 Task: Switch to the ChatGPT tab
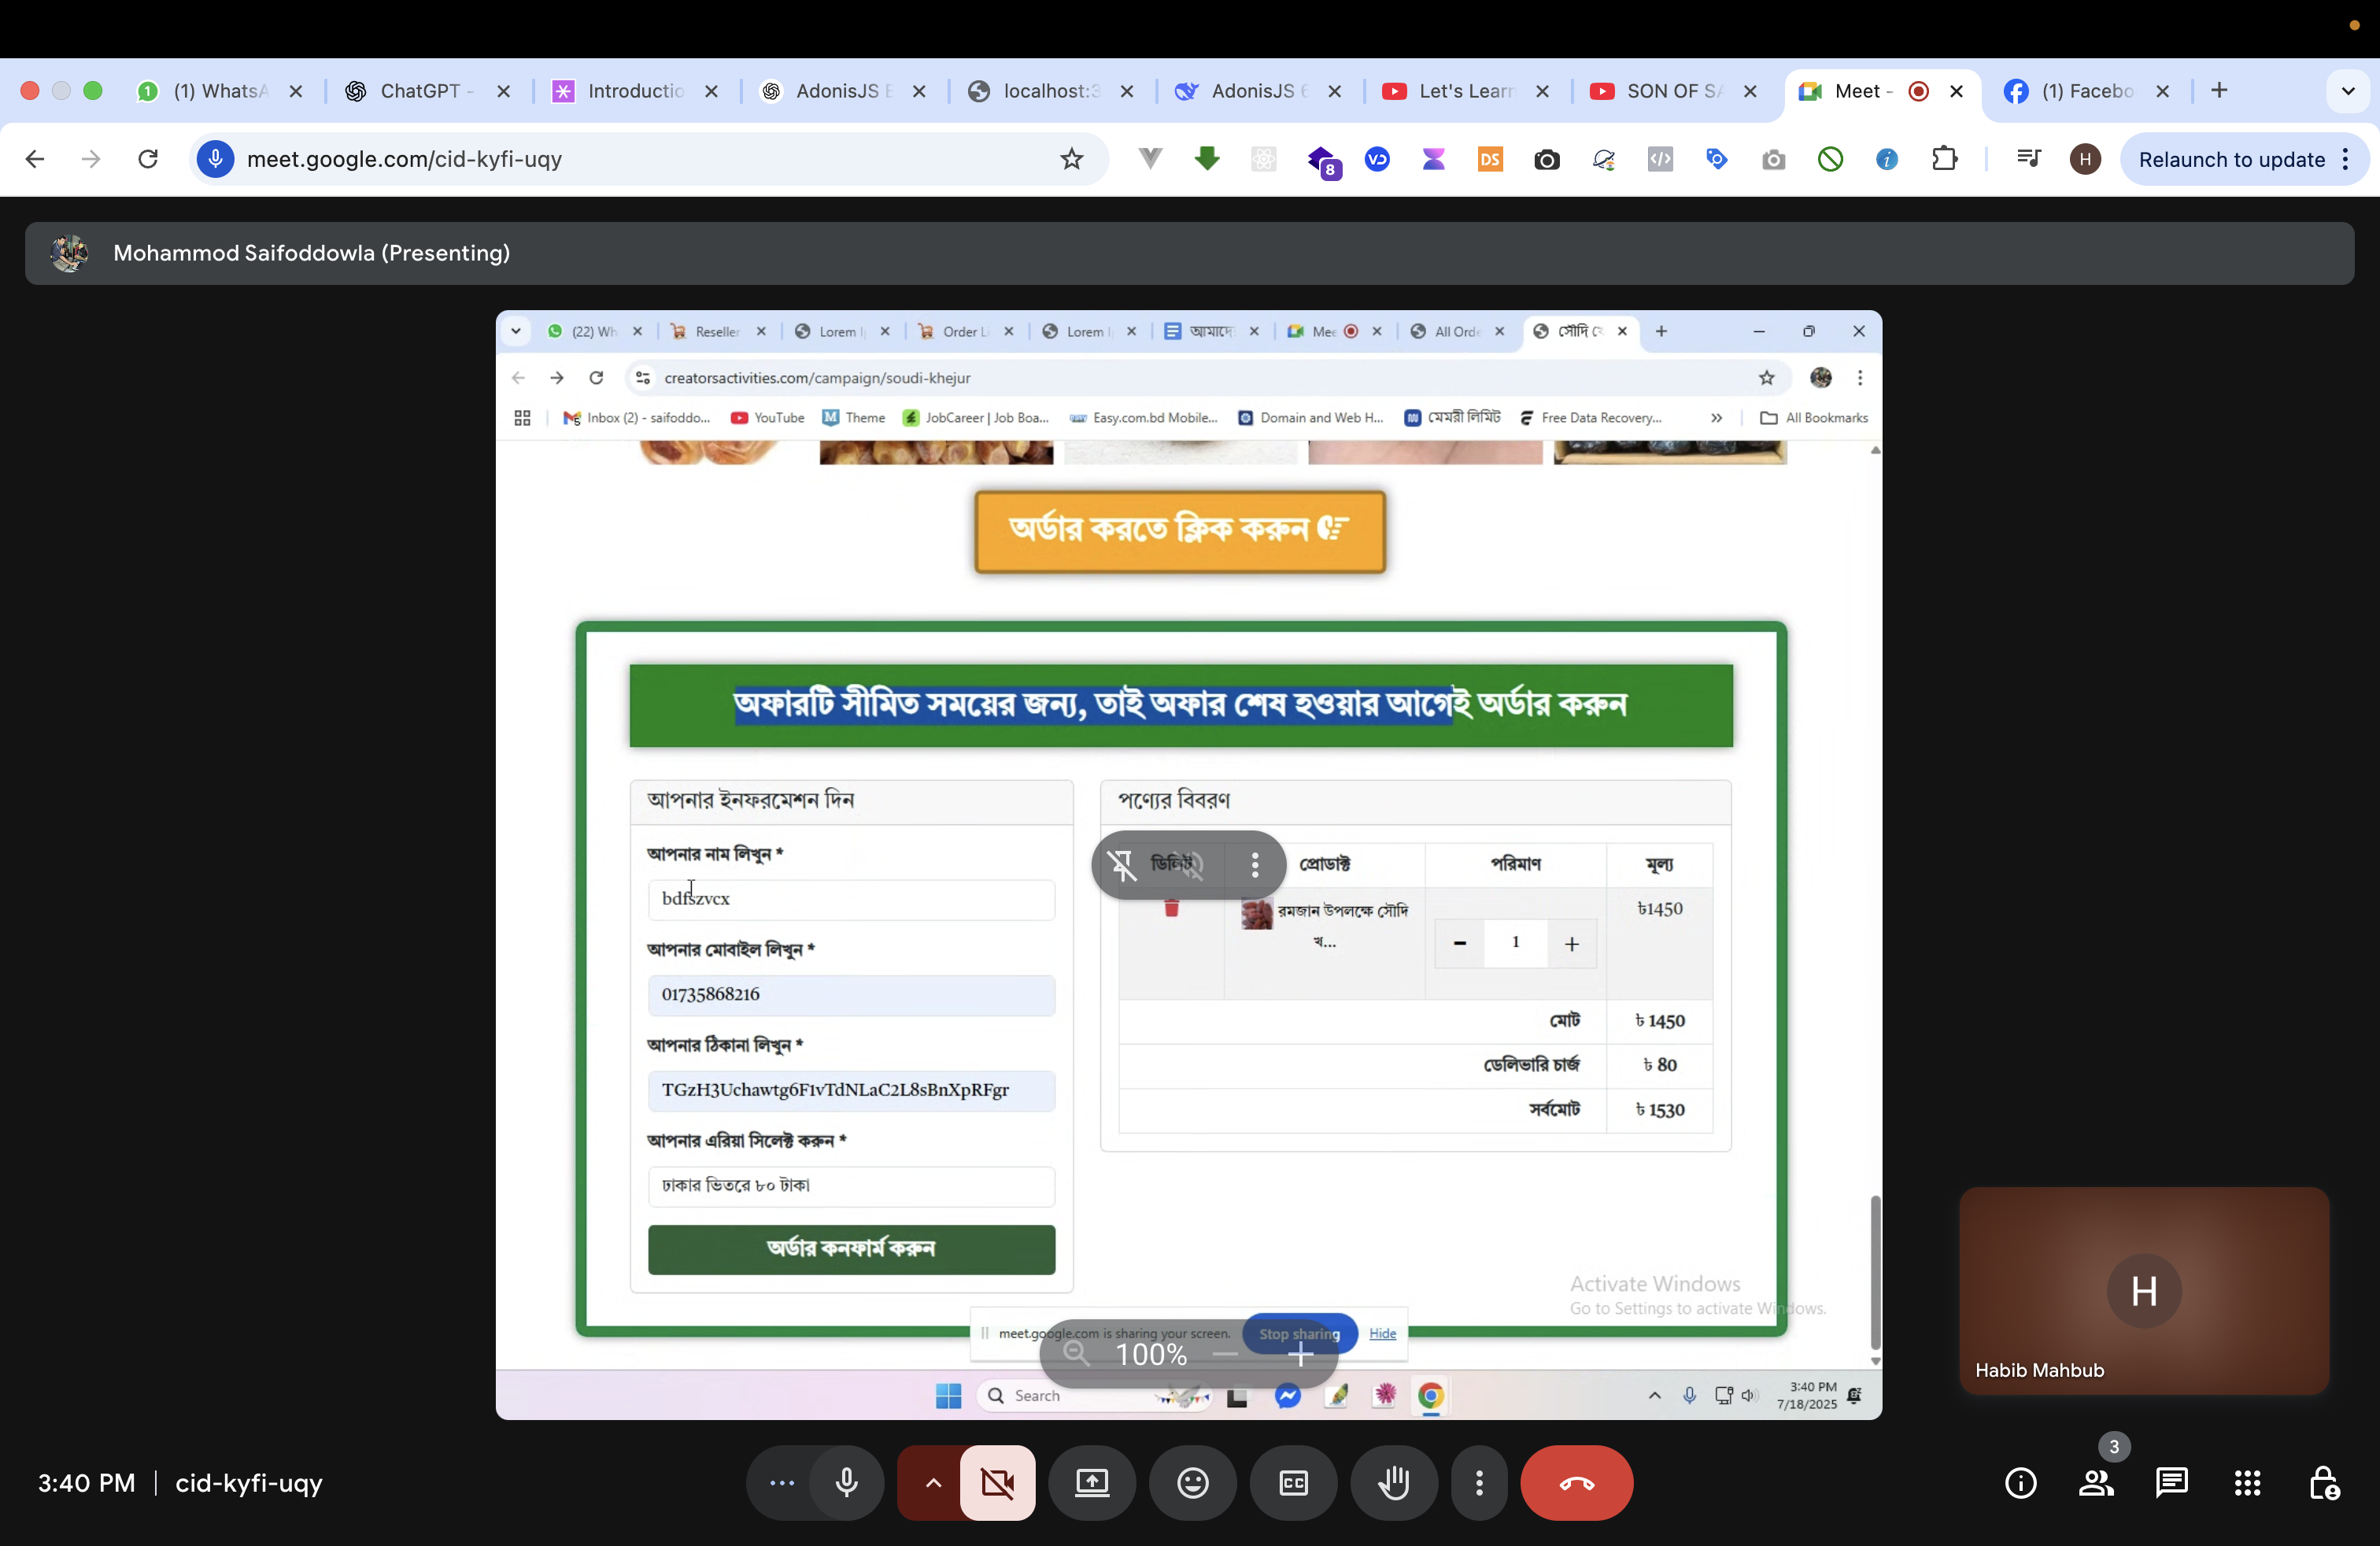(420, 91)
